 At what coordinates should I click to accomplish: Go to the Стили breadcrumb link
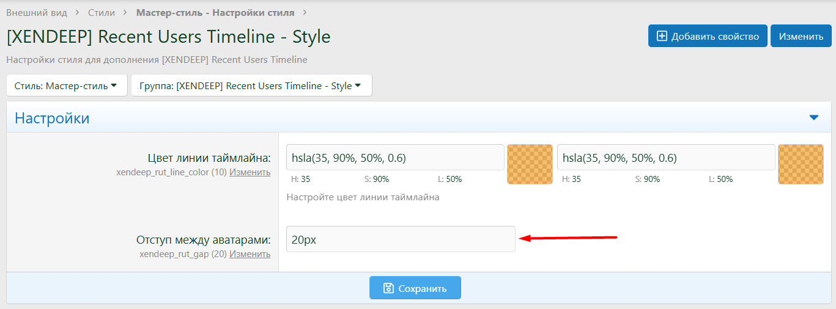pos(102,12)
